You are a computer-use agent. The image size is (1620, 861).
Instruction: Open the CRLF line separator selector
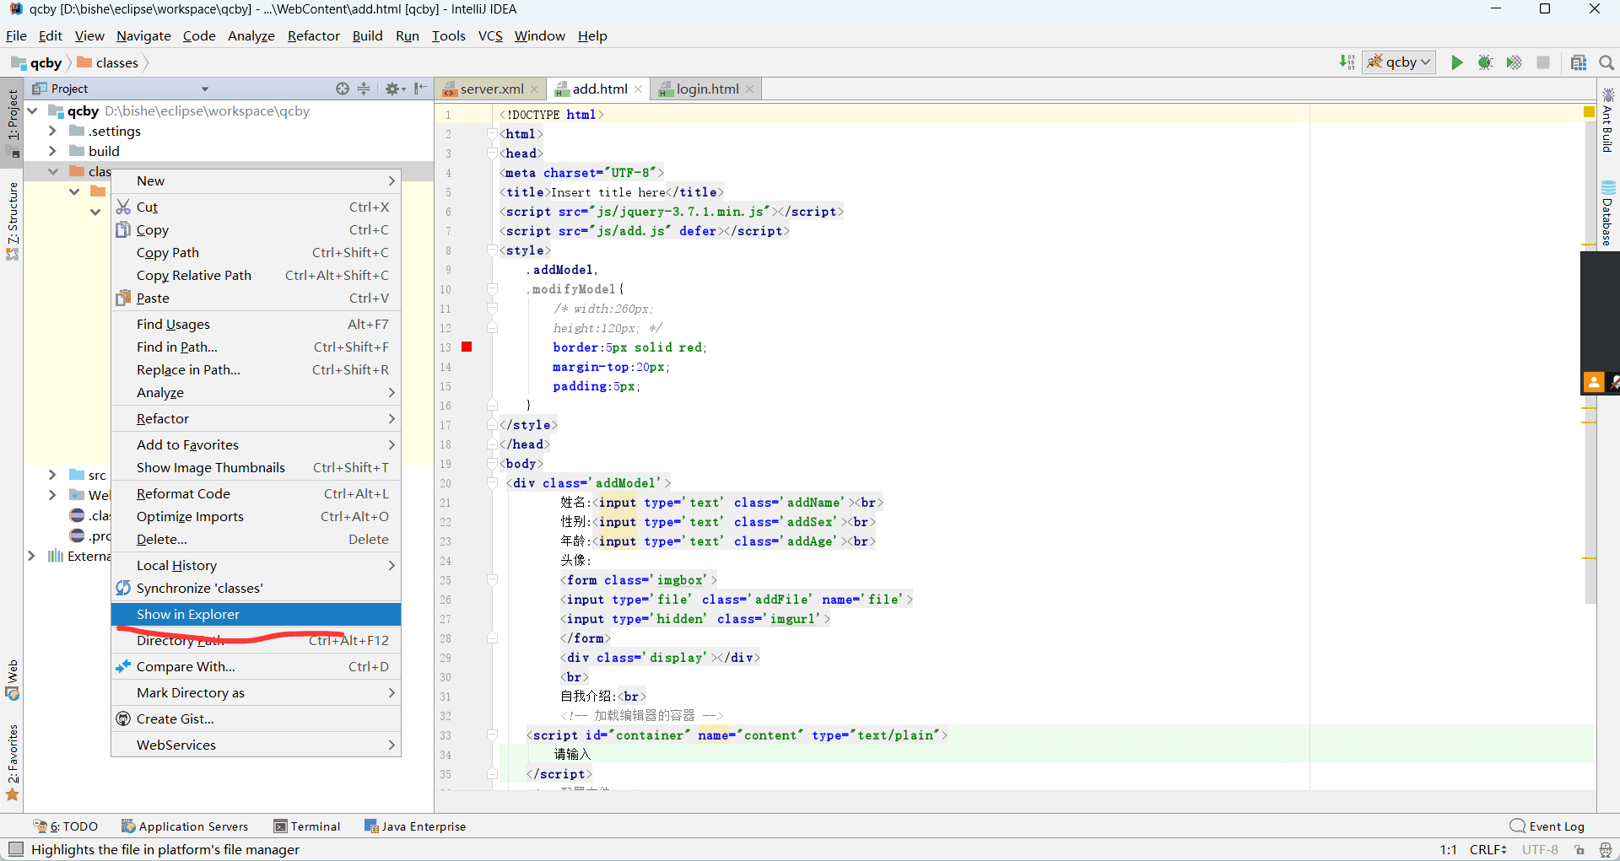pyautogui.click(x=1488, y=849)
